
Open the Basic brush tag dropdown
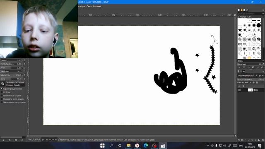[x=251, y=61]
